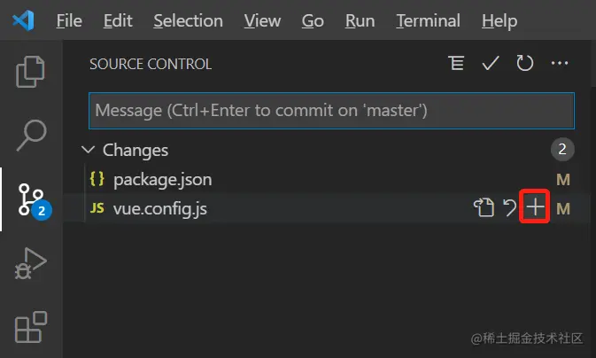
Task: Open the Extensions view
Action: tap(31, 327)
